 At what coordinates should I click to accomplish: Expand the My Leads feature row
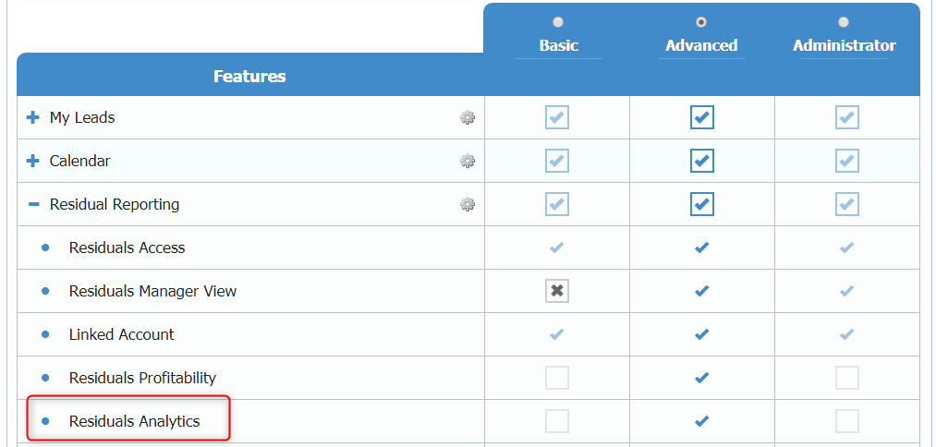[33, 117]
